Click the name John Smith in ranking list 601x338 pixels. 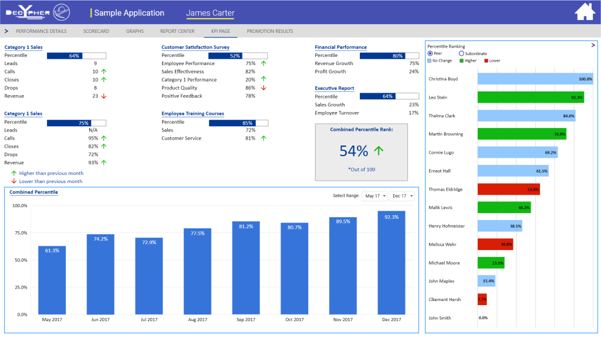(440, 317)
